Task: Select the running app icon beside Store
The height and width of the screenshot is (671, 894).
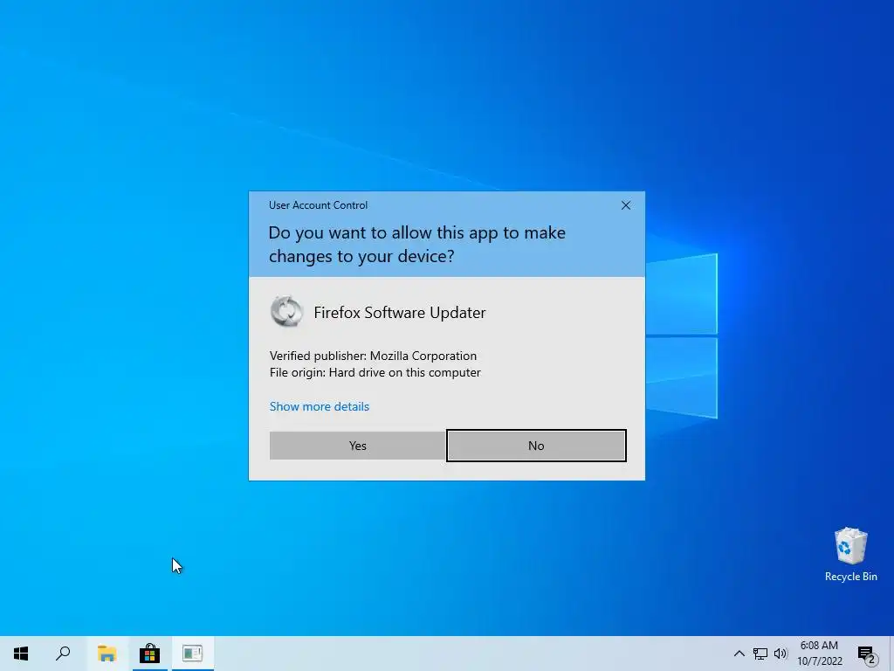Action: 193,654
